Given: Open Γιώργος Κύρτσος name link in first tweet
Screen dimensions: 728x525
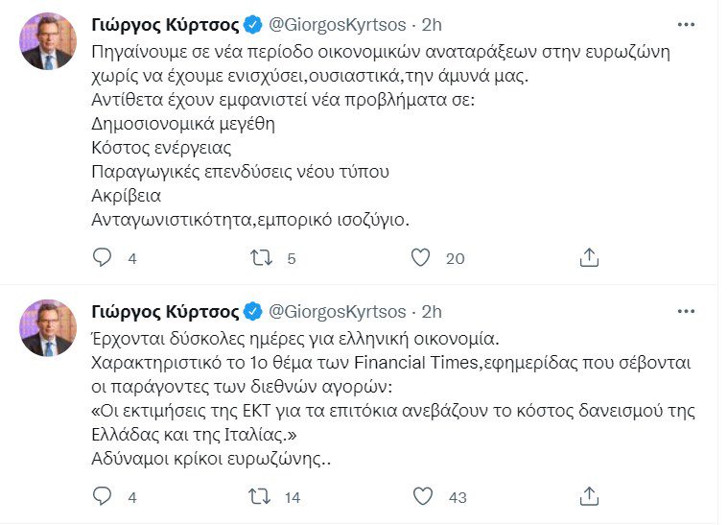Looking at the screenshot, I should (164, 23).
